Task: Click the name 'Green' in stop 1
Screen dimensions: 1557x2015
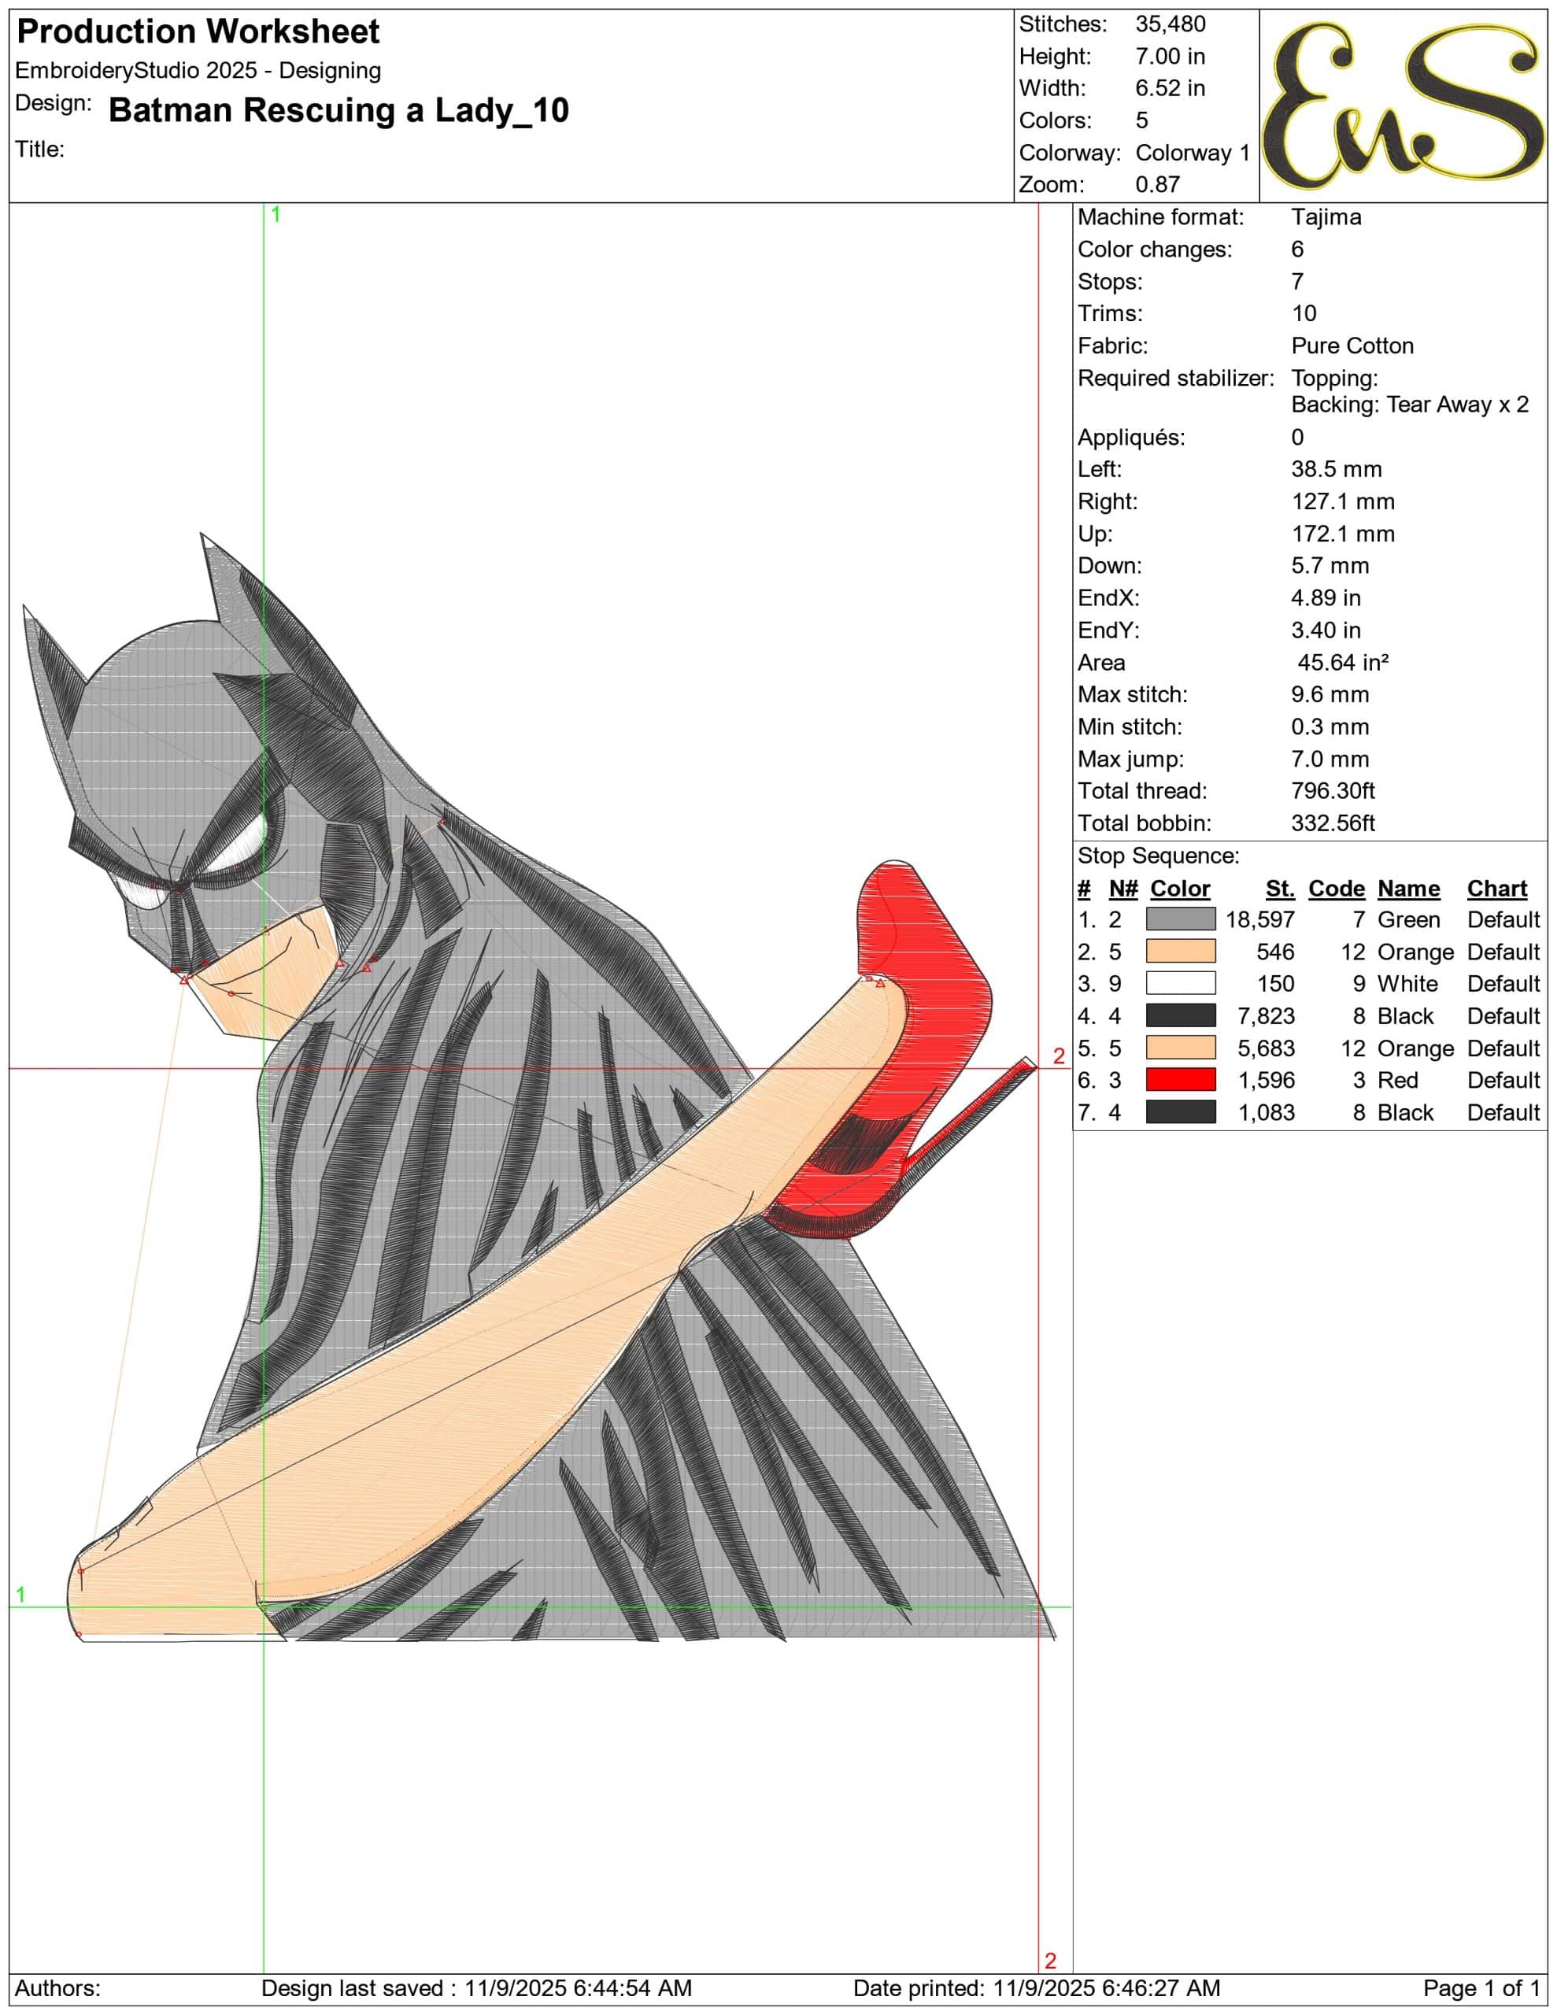Action: 1408,920
